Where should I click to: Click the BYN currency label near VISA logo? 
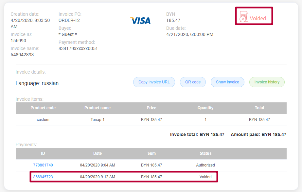click(x=170, y=14)
